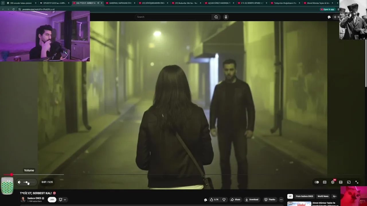Click the 0:07 / 5:35 time display

[47, 182]
